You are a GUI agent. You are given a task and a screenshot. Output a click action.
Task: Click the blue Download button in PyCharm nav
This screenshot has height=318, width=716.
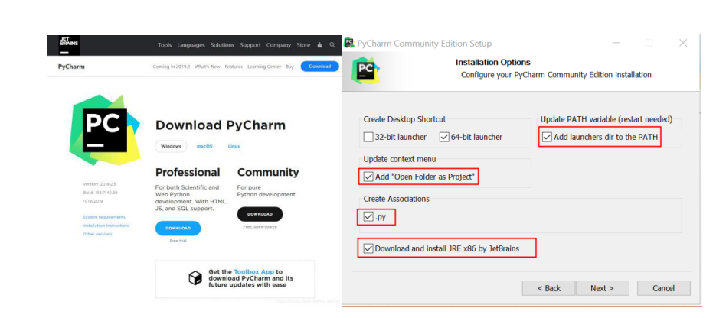coord(319,67)
